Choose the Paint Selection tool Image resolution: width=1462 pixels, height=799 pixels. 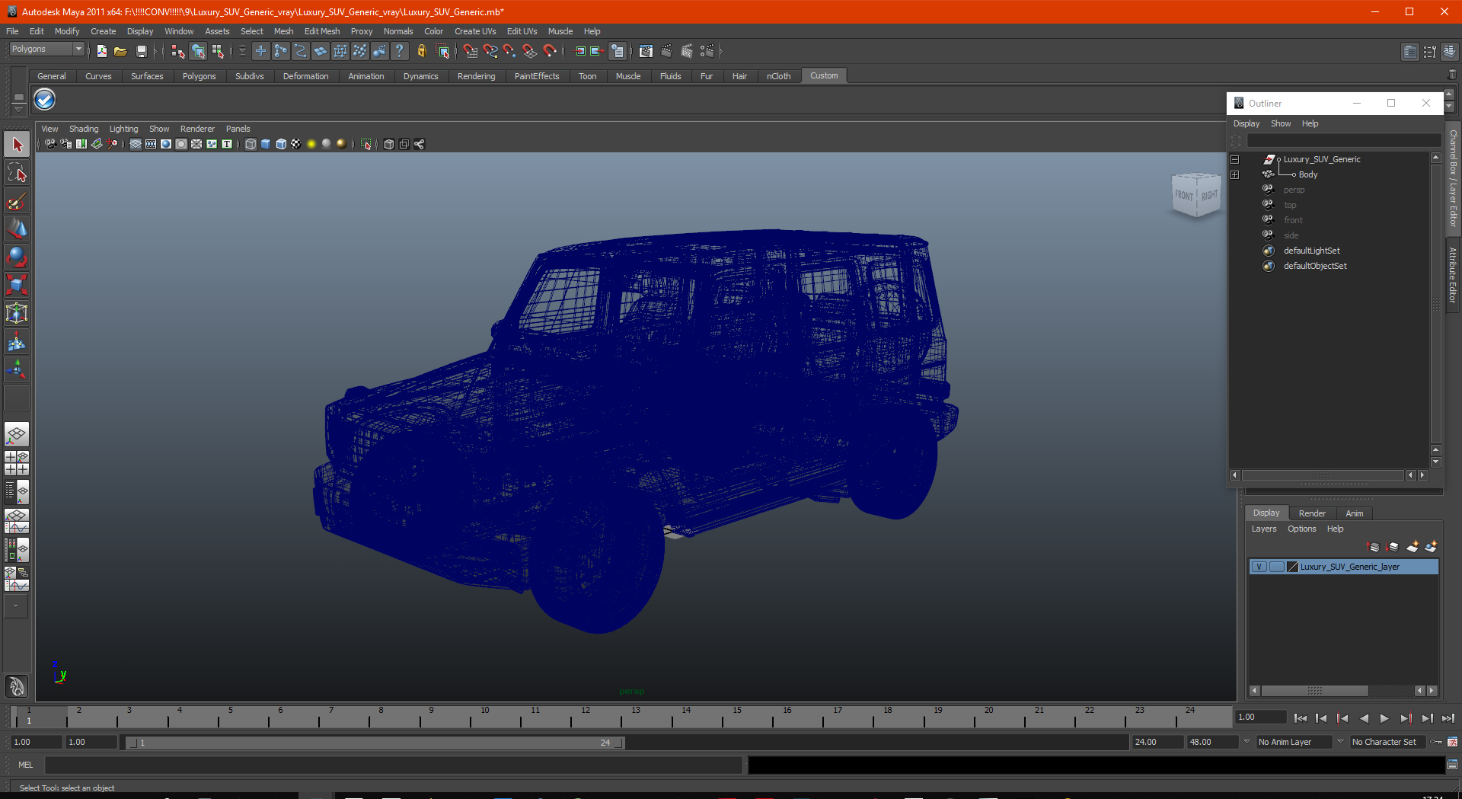17,201
